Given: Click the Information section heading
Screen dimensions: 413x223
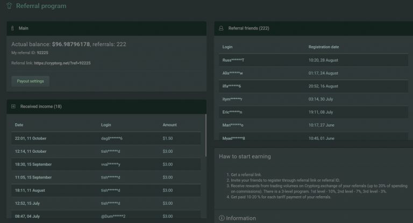Looking at the screenshot, I should click(241, 218).
